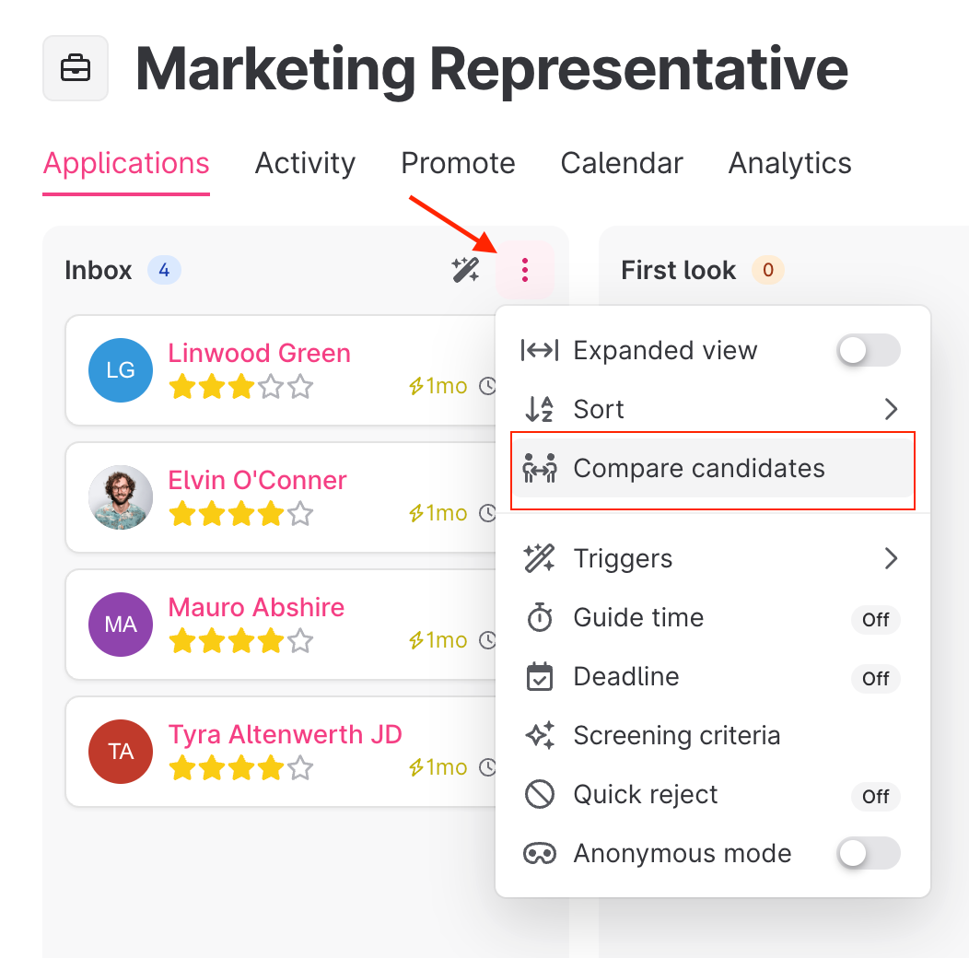Click the Screening criteria sparkle icon
The image size is (969, 958).
(540, 736)
